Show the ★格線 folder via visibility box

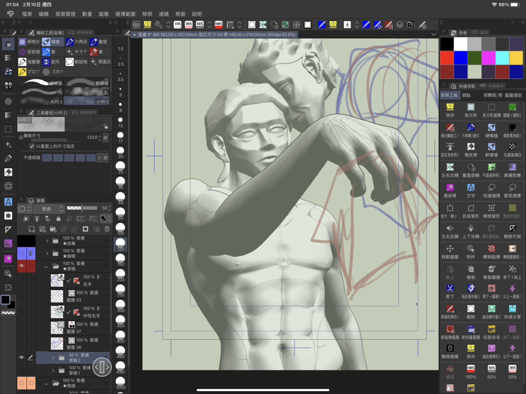coord(22,383)
